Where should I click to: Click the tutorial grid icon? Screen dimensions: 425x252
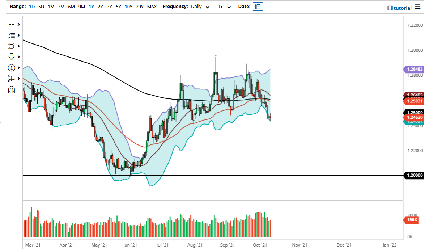[x=390, y=8]
